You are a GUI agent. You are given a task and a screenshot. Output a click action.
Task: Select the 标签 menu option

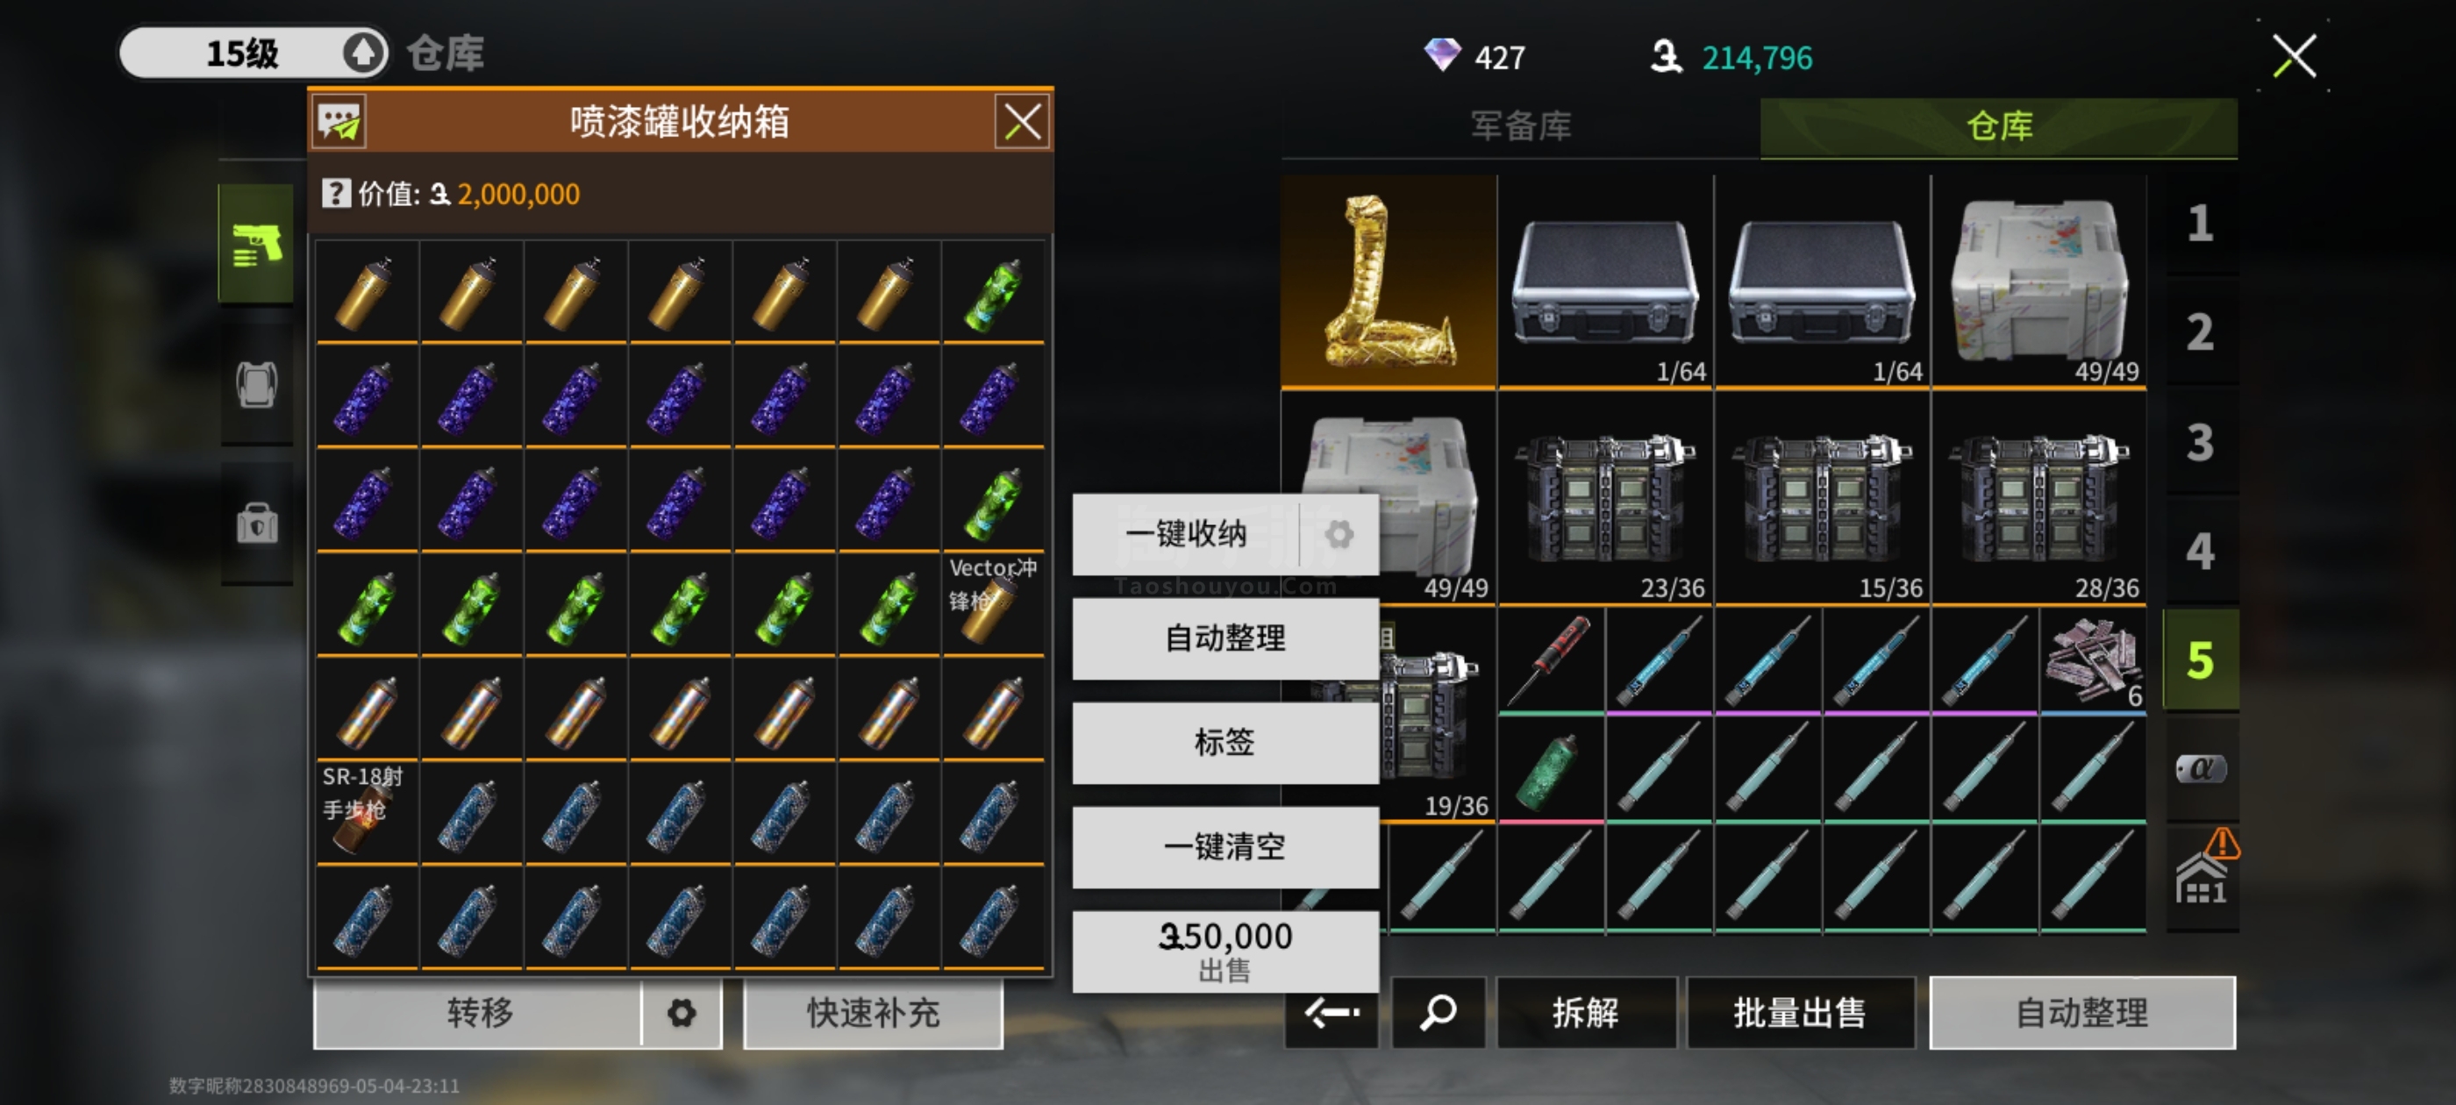[x=1225, y=743]
